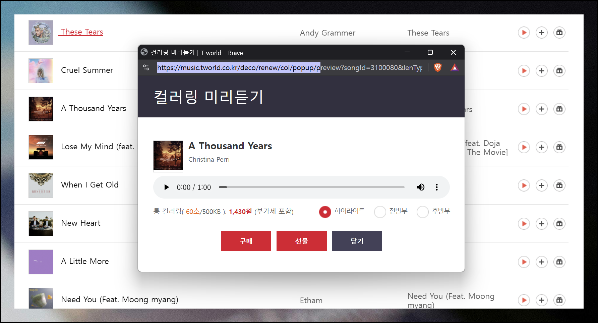Select the 하이라이트 radio option
Viewport: 598px width, 323px height.
(325, 212)
